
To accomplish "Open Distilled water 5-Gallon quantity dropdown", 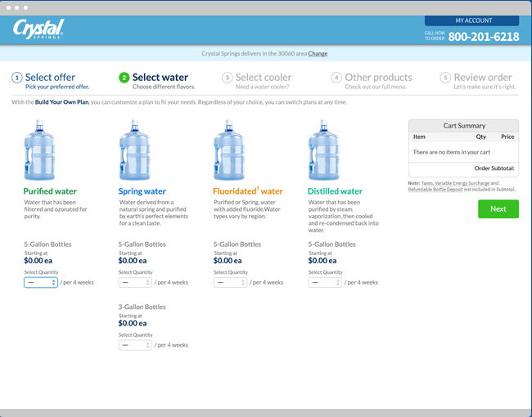I will pos(325,282).
